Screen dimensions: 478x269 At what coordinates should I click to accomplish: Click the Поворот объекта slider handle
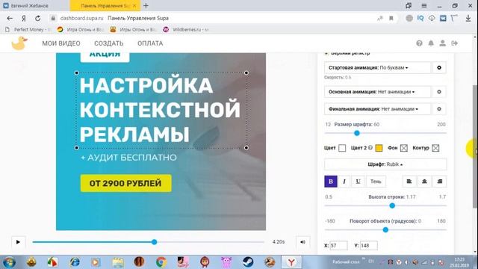coord(385,229)
